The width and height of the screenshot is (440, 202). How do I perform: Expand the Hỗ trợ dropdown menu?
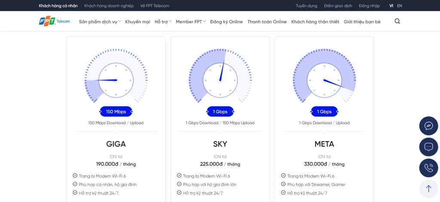point(163,21)
